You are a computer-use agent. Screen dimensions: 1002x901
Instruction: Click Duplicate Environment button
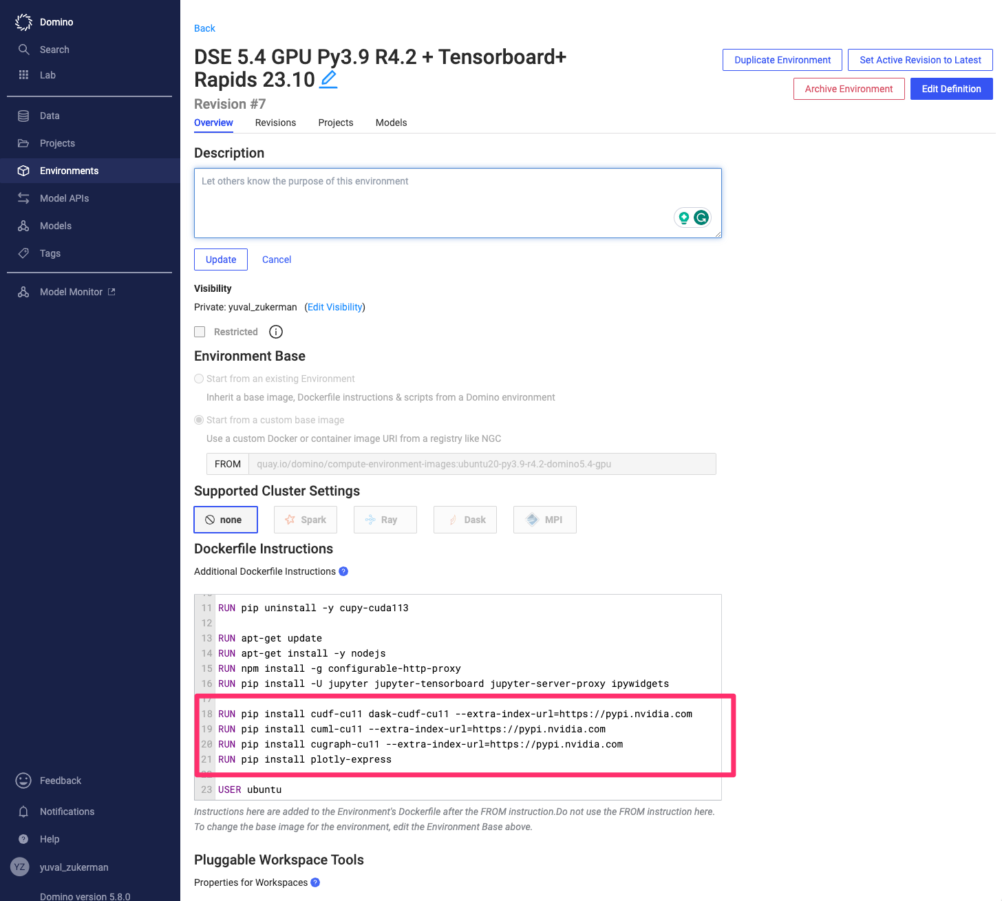782,60
